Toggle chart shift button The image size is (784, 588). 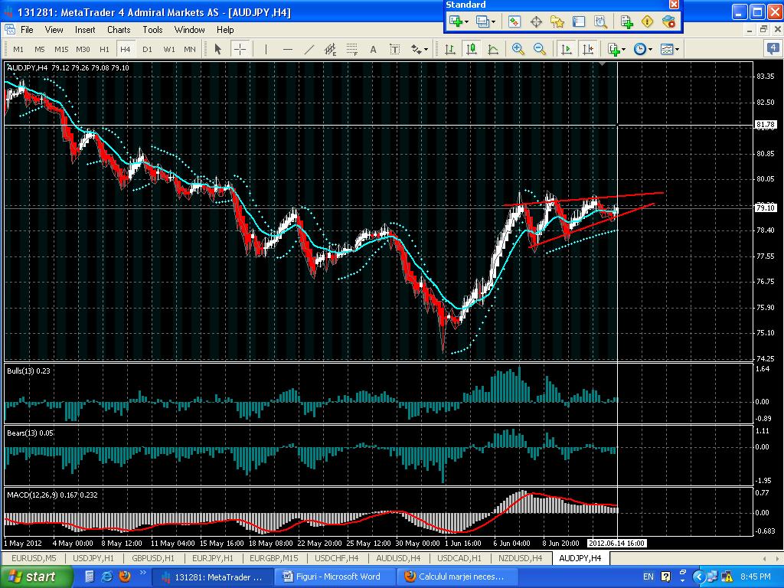[588, 49]
